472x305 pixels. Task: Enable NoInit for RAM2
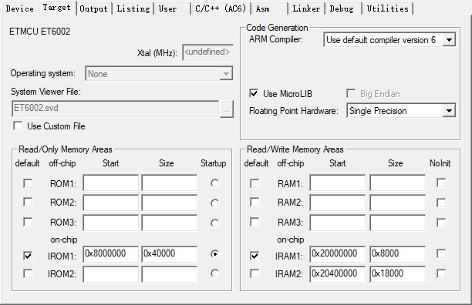(441, 203)
